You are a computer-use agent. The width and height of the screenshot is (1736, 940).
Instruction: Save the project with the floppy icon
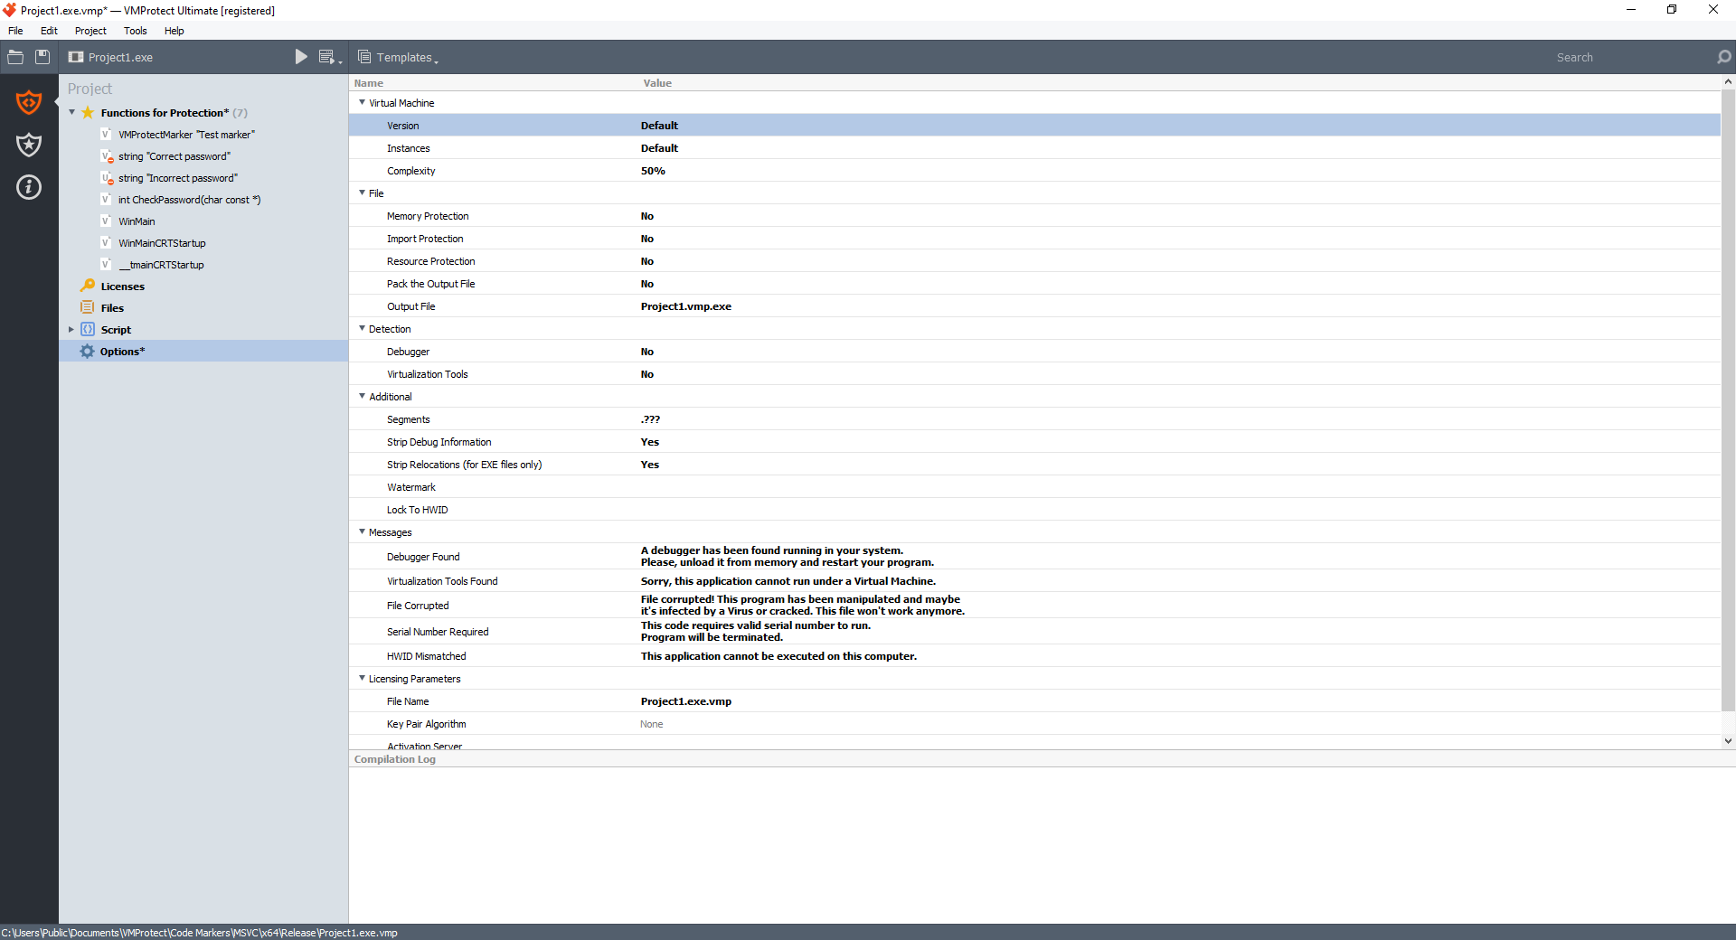(x=42, y=57)
